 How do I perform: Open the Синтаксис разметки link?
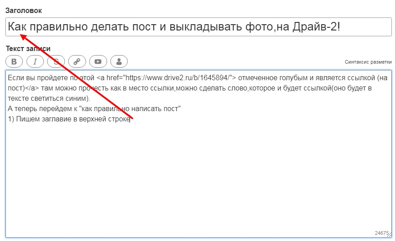coord(368,62)
